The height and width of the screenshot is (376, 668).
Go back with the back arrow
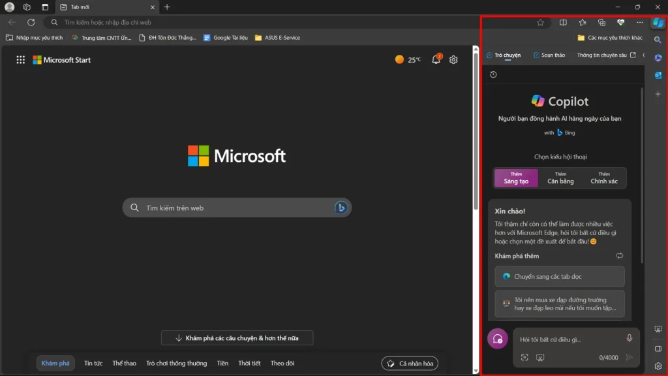[12, 22]
